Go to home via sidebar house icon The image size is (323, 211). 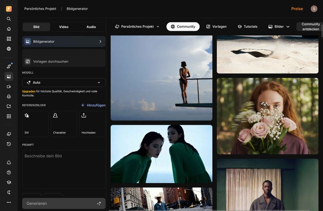click(x=9, y=29)
